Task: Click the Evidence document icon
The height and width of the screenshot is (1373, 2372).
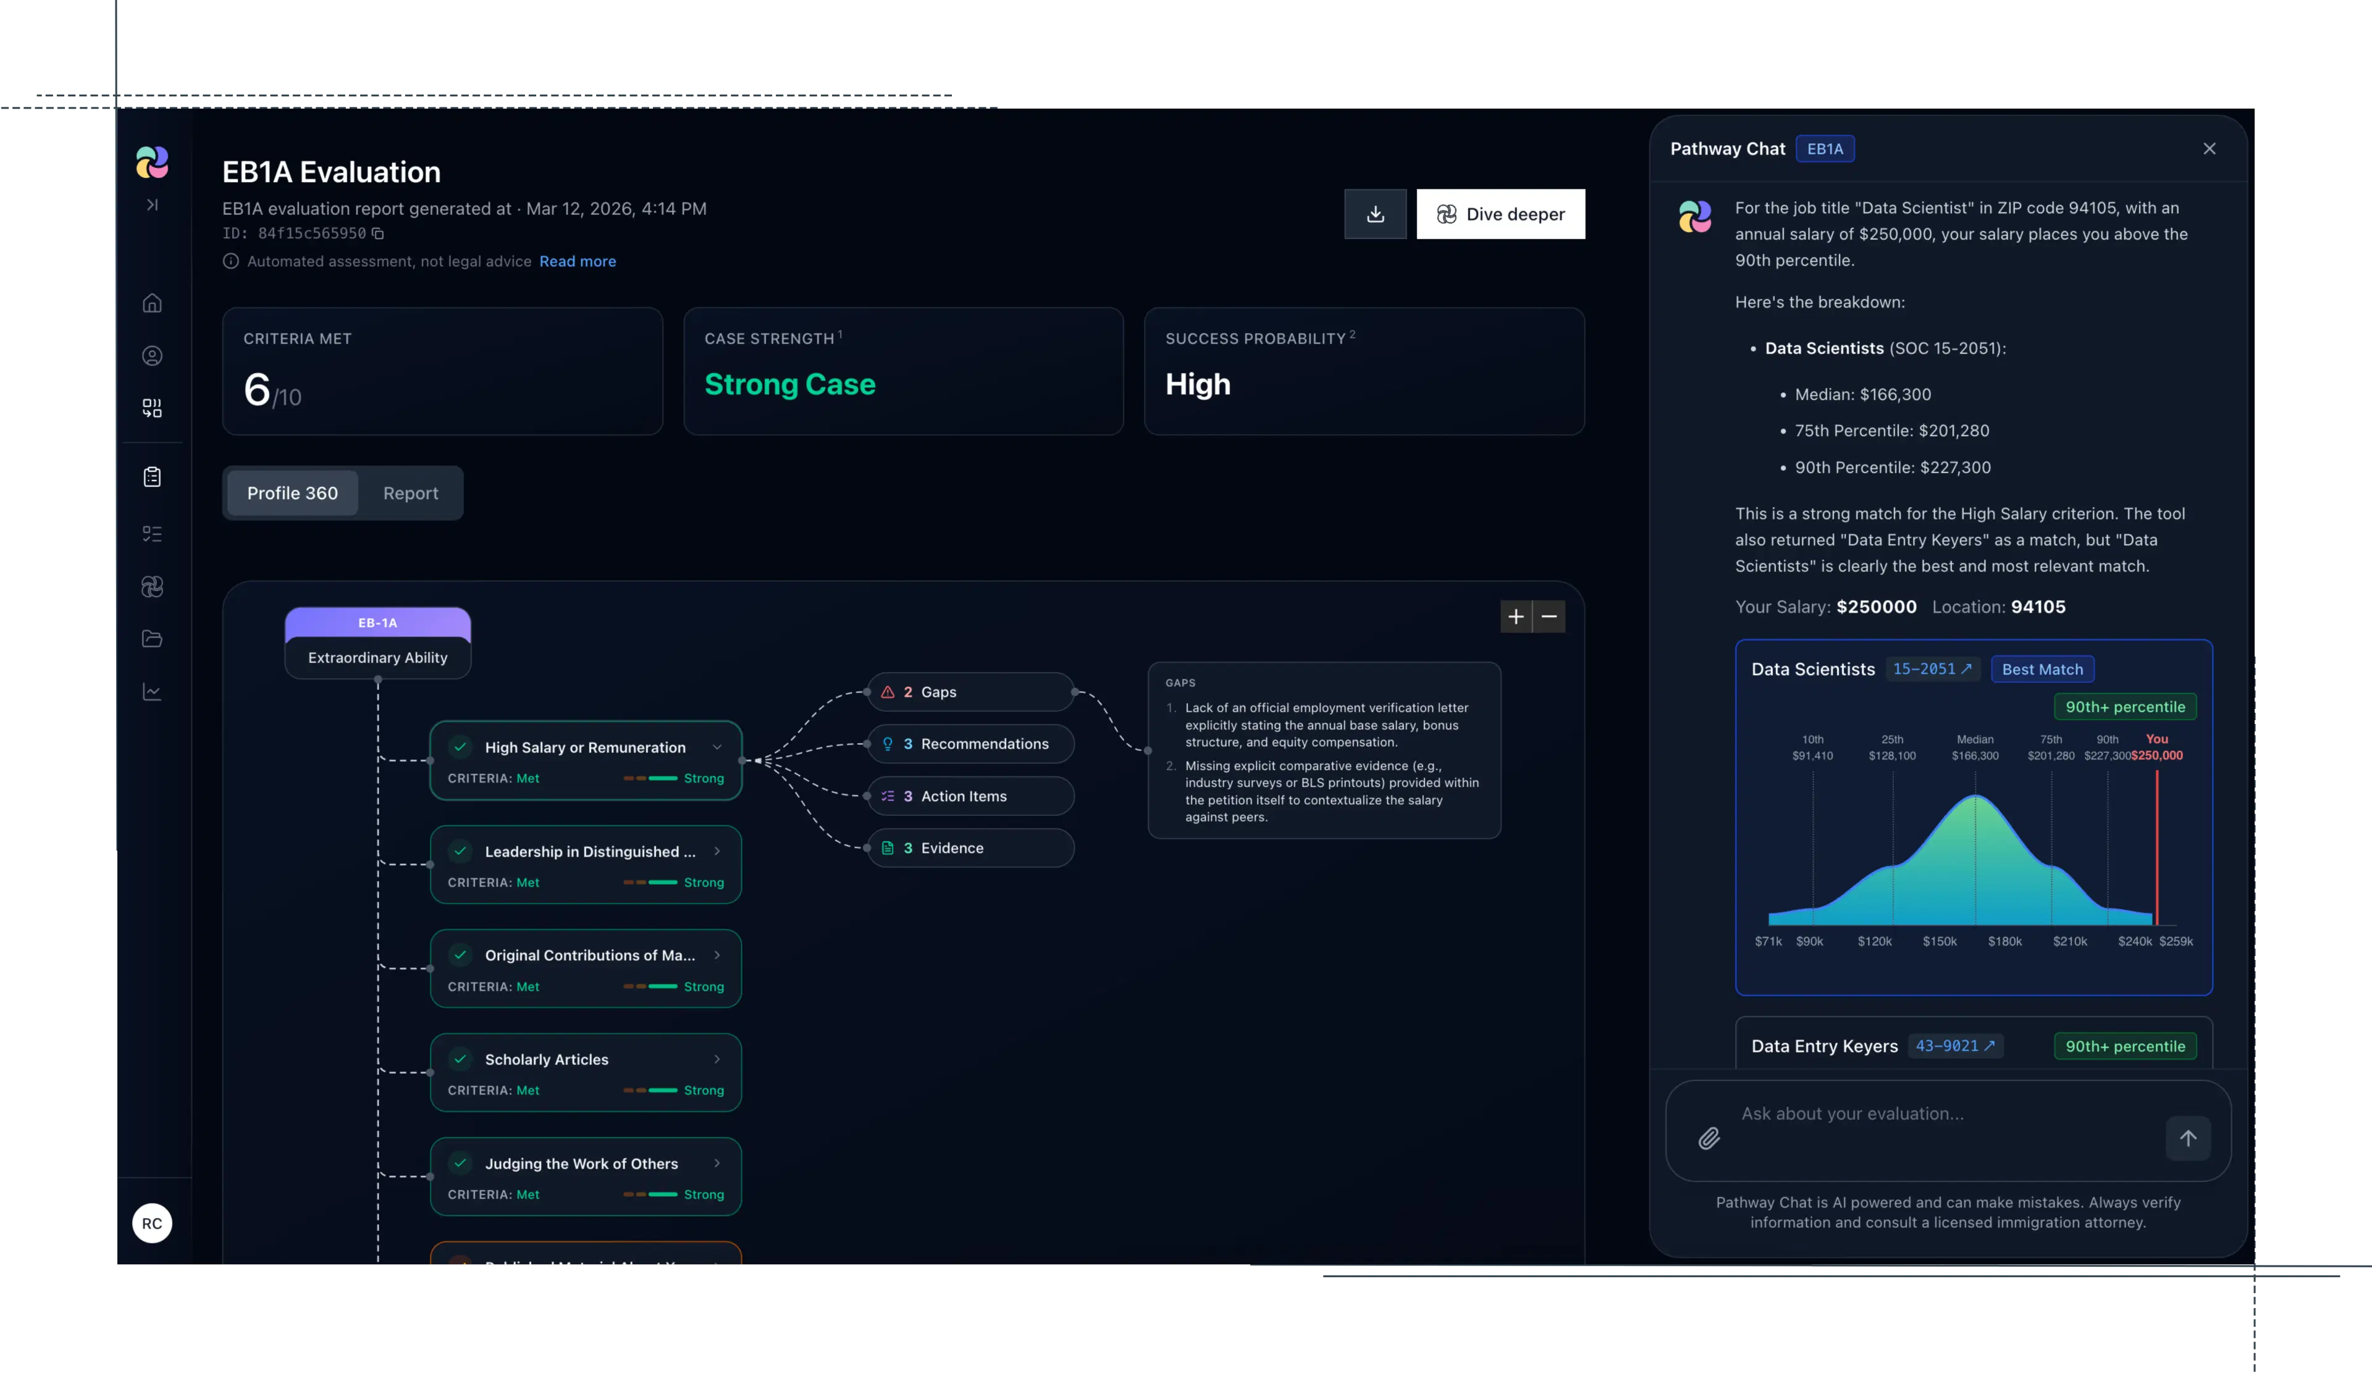Action: point(888,848)
